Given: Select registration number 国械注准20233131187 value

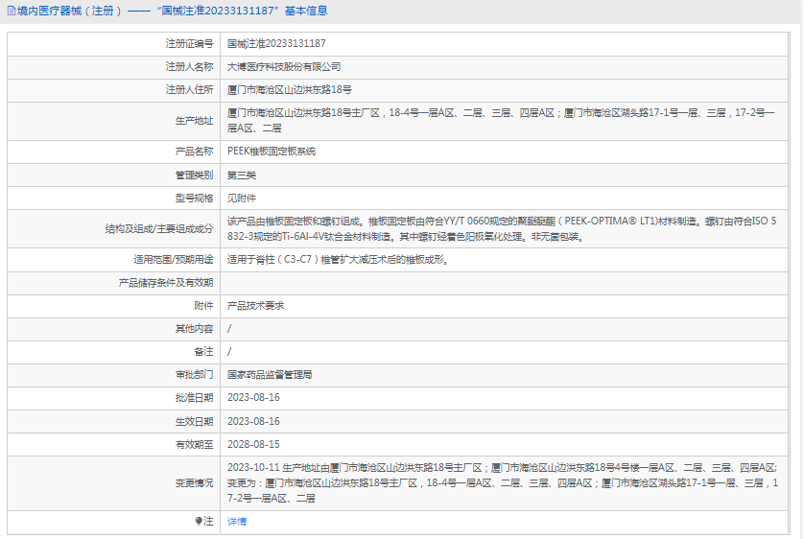Looking at the screenshot, I should pyautogui.click(x=276, y=43).
